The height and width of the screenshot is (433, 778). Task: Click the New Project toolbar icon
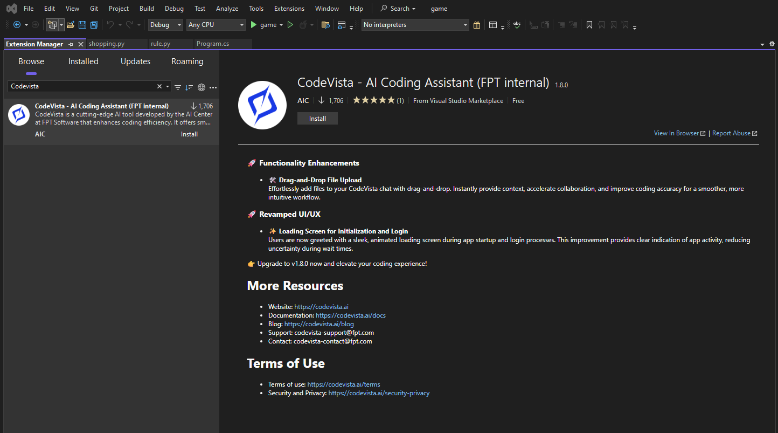click(x=52, y=25)
